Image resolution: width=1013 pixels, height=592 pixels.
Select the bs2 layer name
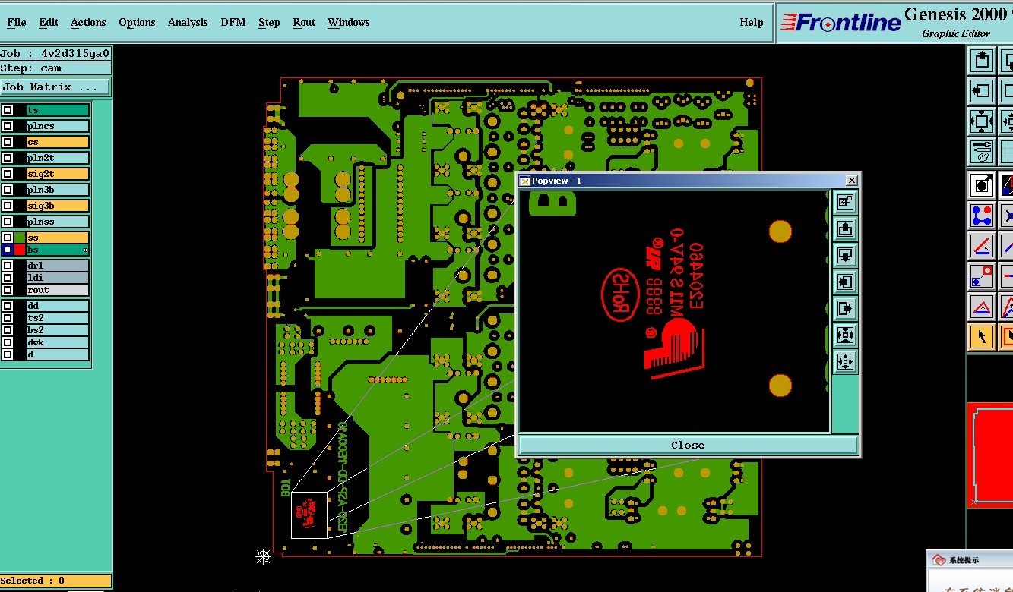(x=58, y=330)
